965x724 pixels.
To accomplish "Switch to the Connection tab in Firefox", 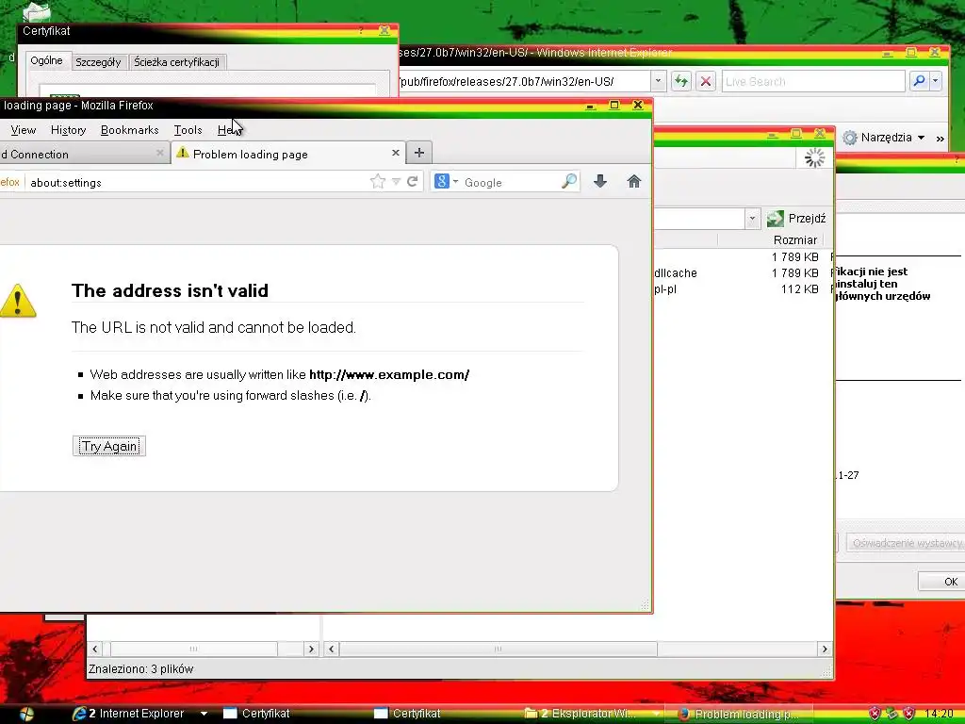I will [x=83, y=154].
